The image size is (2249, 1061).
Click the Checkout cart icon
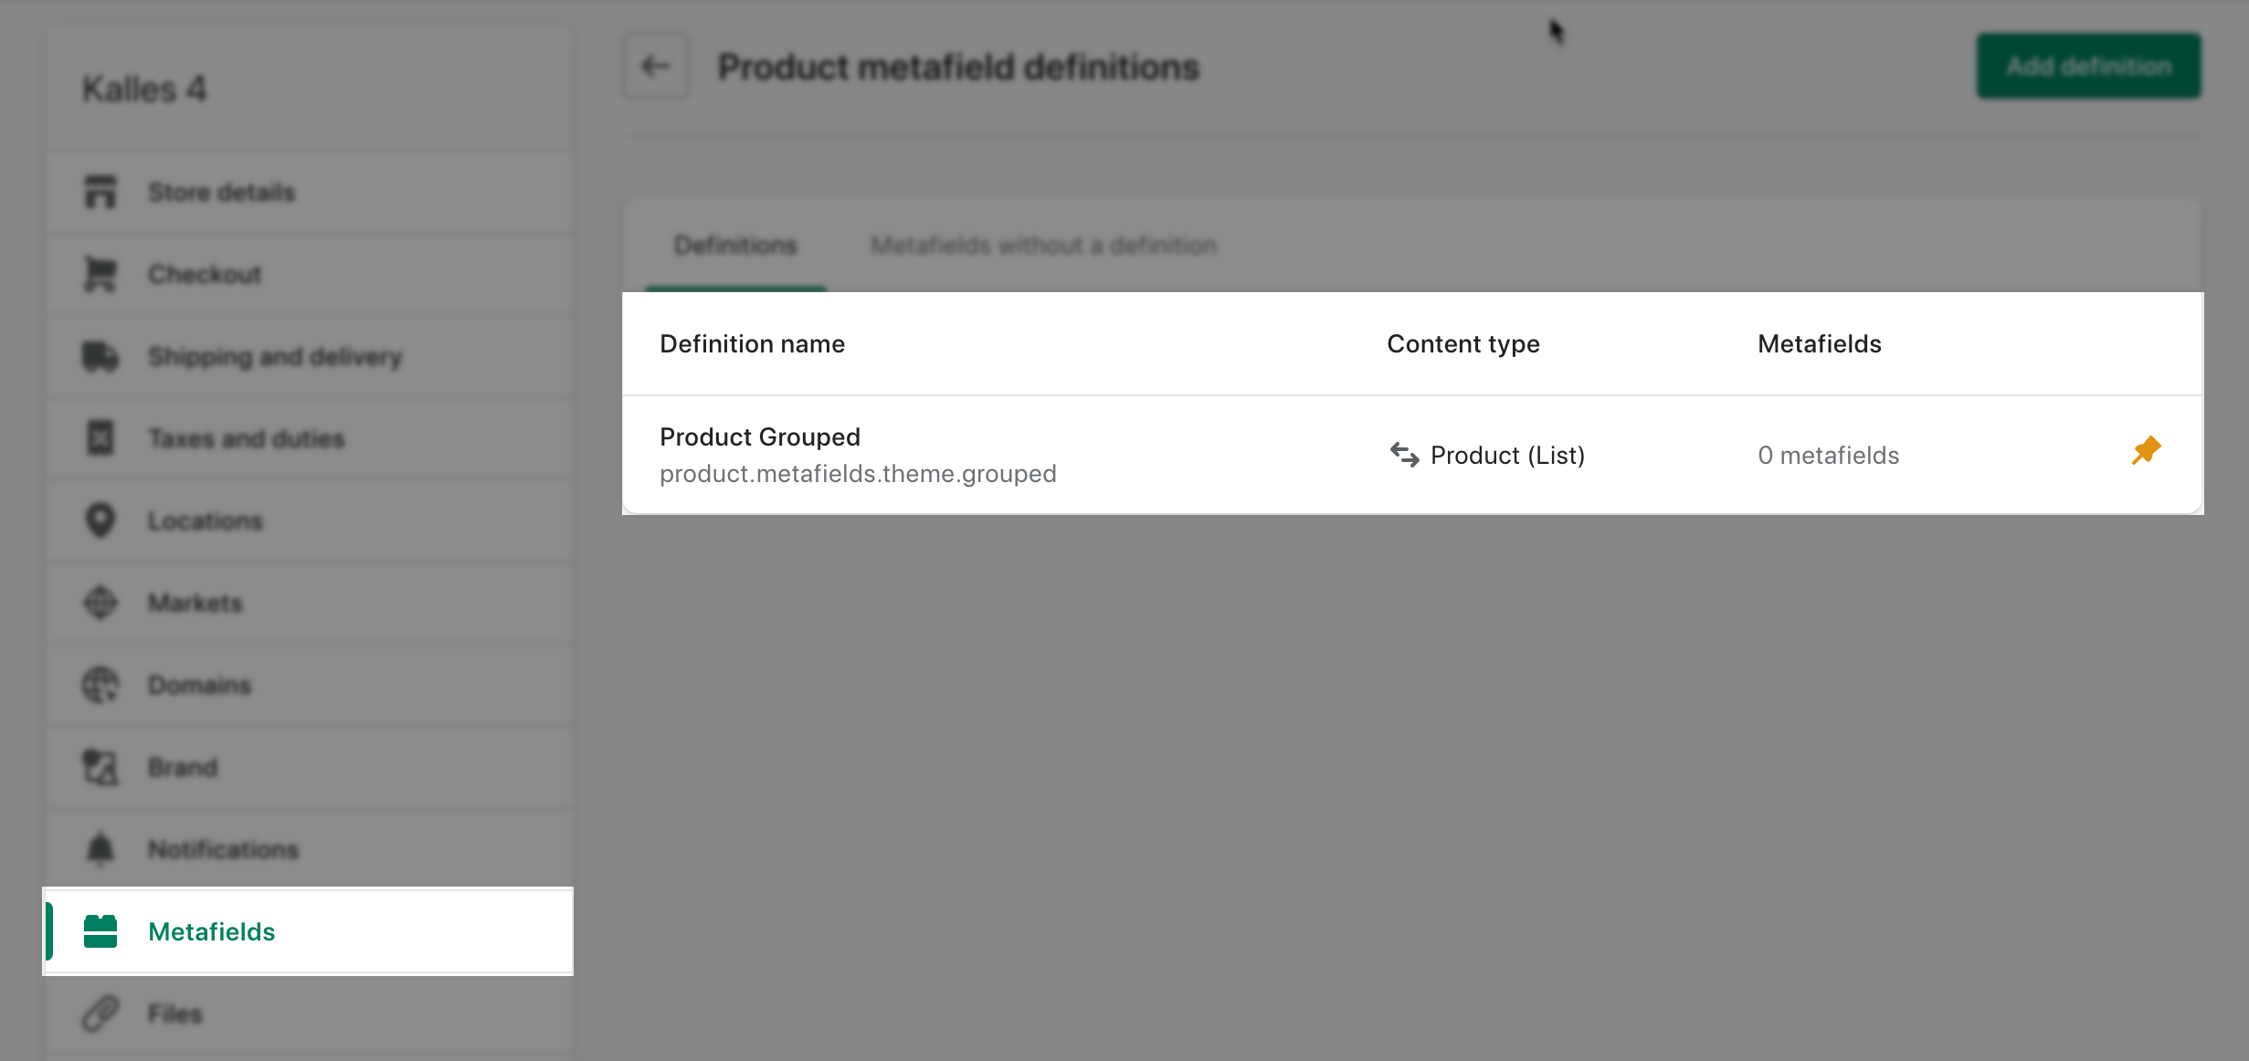100,274
